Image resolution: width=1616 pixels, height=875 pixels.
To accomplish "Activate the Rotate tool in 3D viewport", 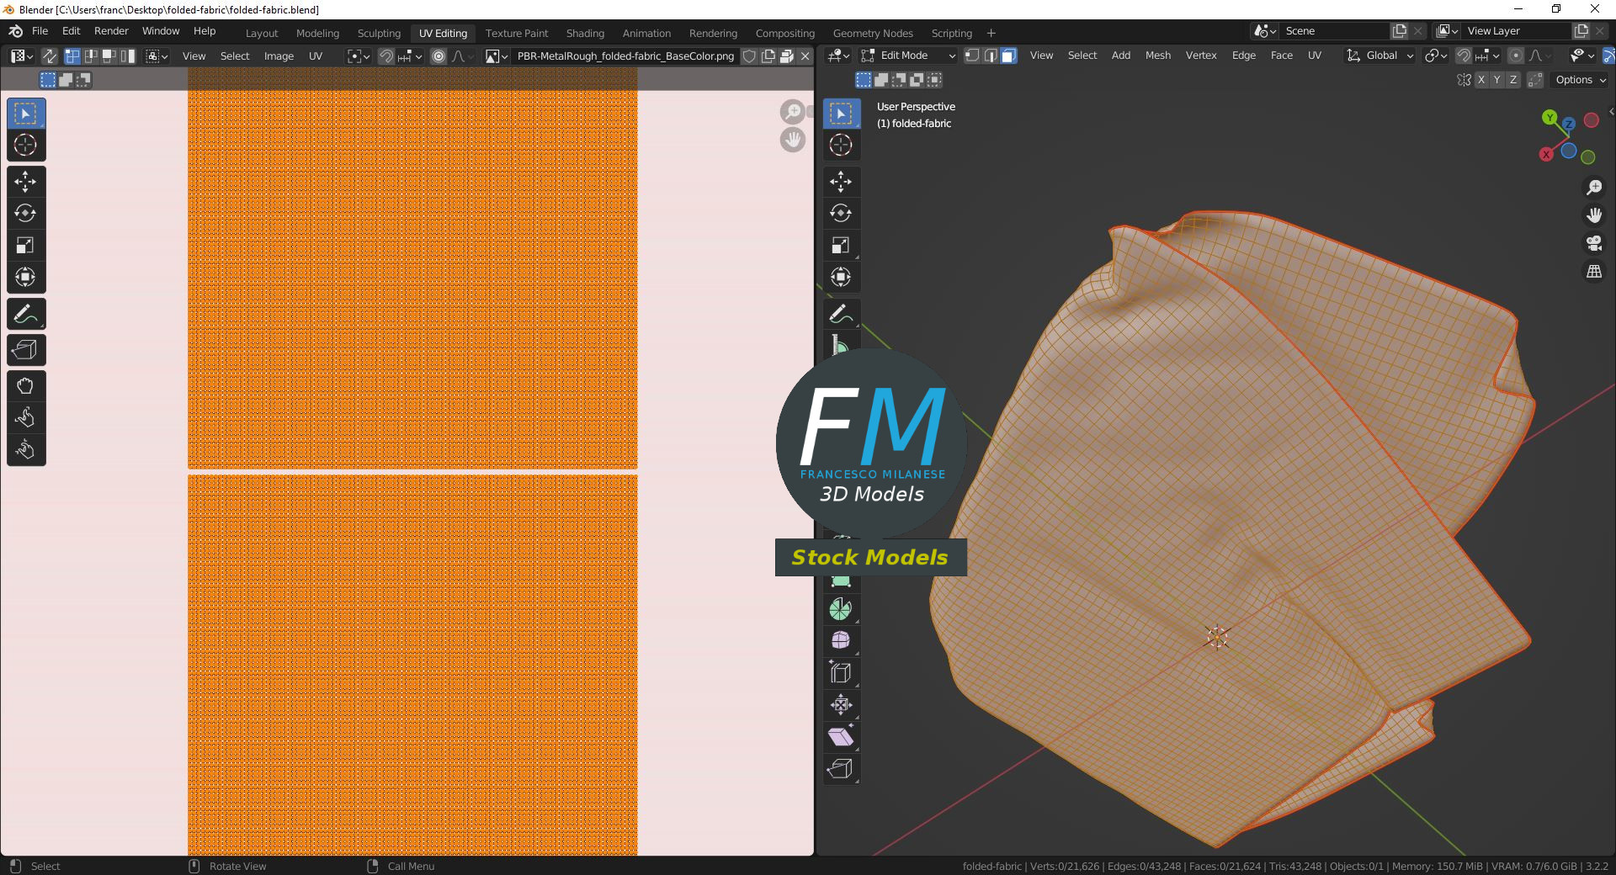I will [x=841, y=213].
